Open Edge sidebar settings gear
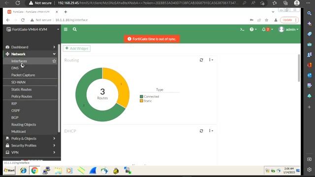 310,170
